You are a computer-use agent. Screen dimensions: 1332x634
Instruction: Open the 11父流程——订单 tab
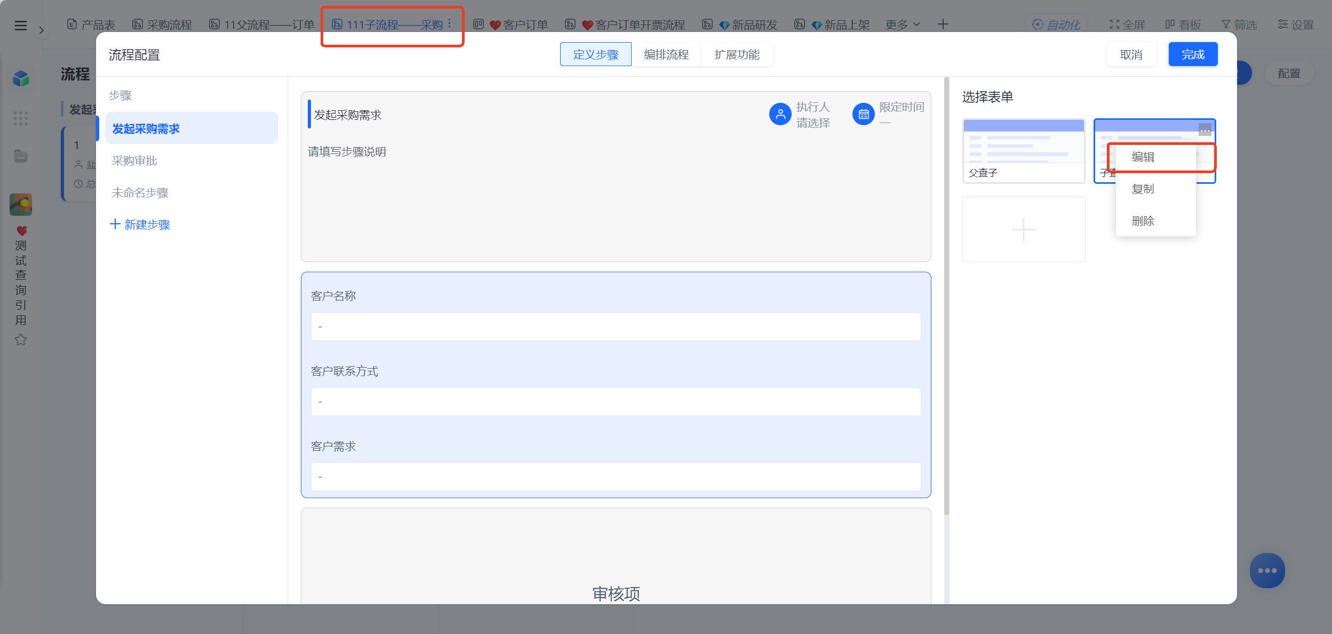tap(261, 25)
